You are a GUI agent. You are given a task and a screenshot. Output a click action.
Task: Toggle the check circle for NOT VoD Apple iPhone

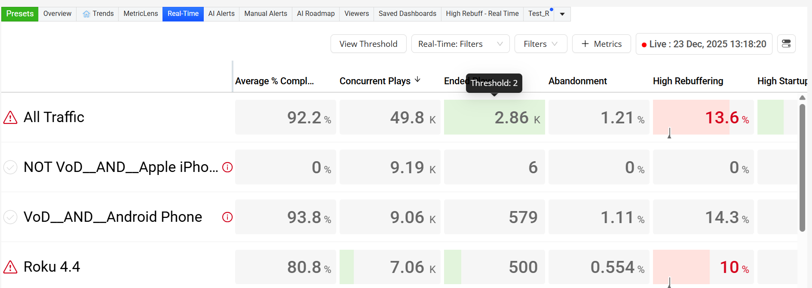10,167
